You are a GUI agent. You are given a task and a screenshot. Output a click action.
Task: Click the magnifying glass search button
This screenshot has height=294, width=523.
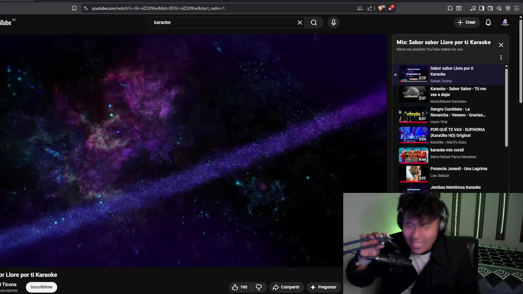(x=314, y=22)
